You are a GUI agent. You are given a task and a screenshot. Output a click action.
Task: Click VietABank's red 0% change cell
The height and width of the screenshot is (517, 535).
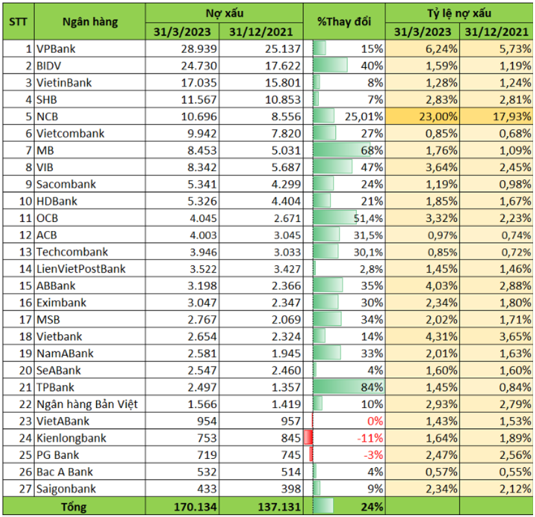click(344, 421)
